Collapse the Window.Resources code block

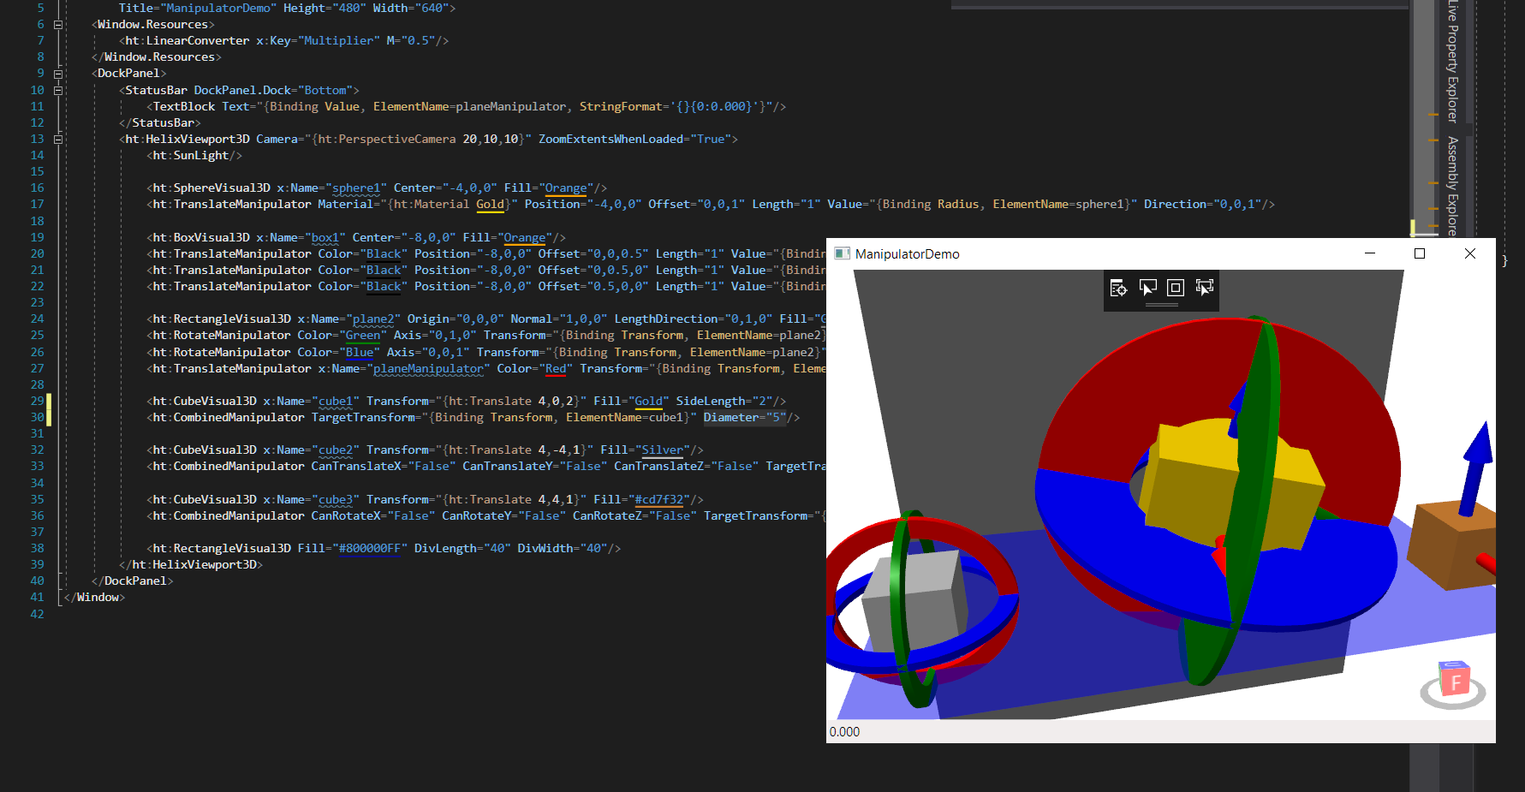(58, 25)
